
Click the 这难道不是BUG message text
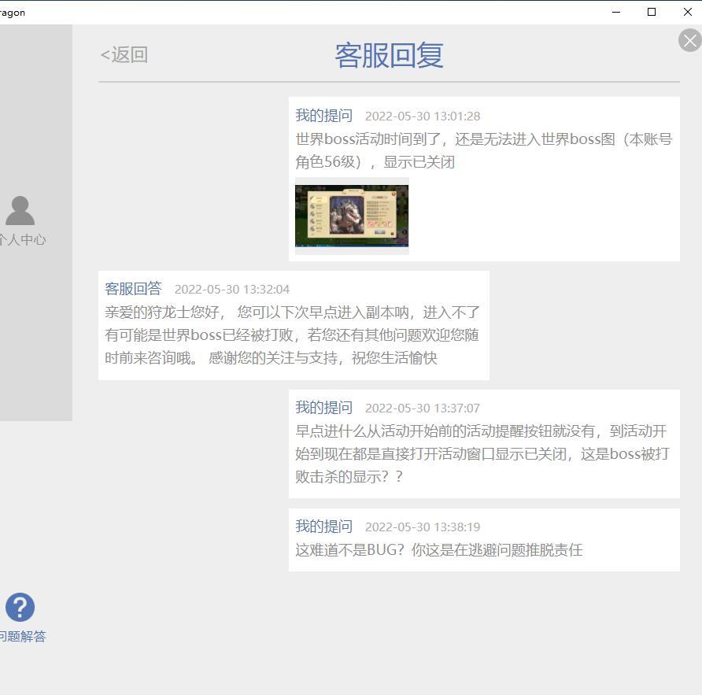[x=439, y=549]
